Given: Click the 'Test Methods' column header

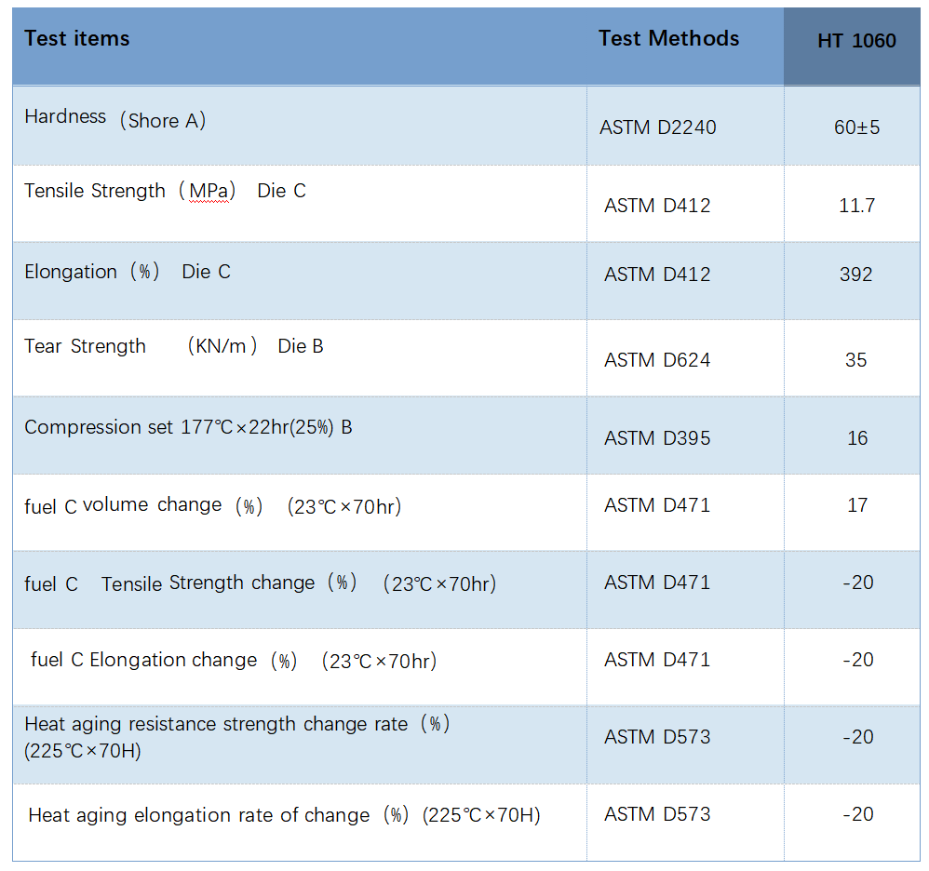Looking at the screenshot, I should 668,39.
